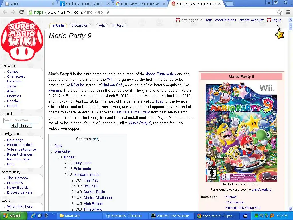
Task: Click the Search MarioWiki input field
Action: pos(21,120)
